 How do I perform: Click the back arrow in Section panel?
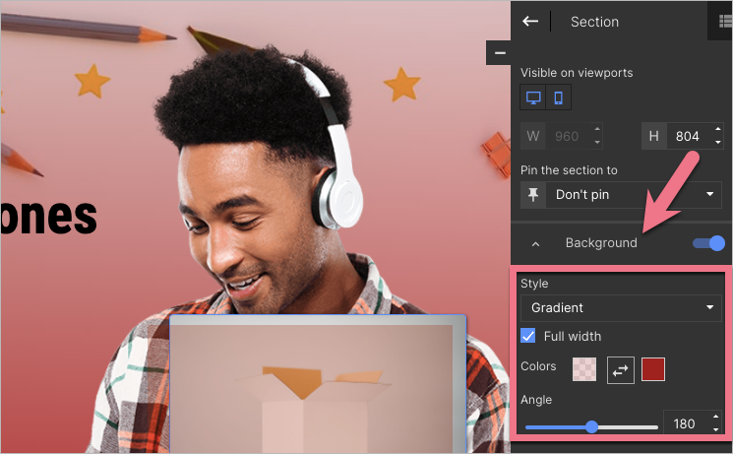tap(530, 22)
